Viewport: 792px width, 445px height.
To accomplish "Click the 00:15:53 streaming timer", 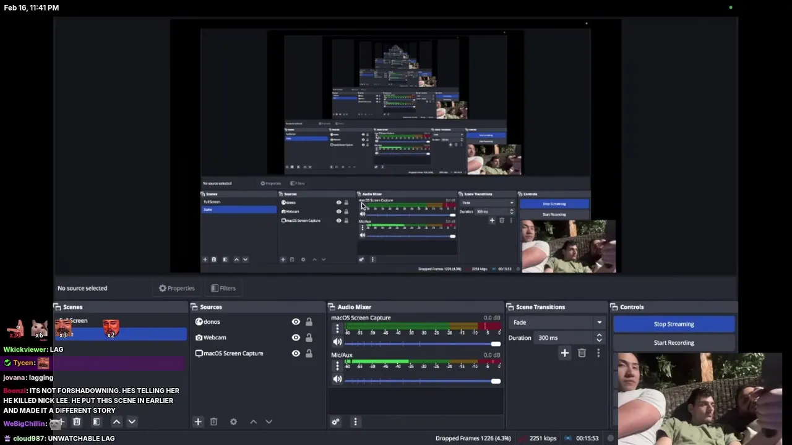I will pyautogui.click(x=587, y=438).
